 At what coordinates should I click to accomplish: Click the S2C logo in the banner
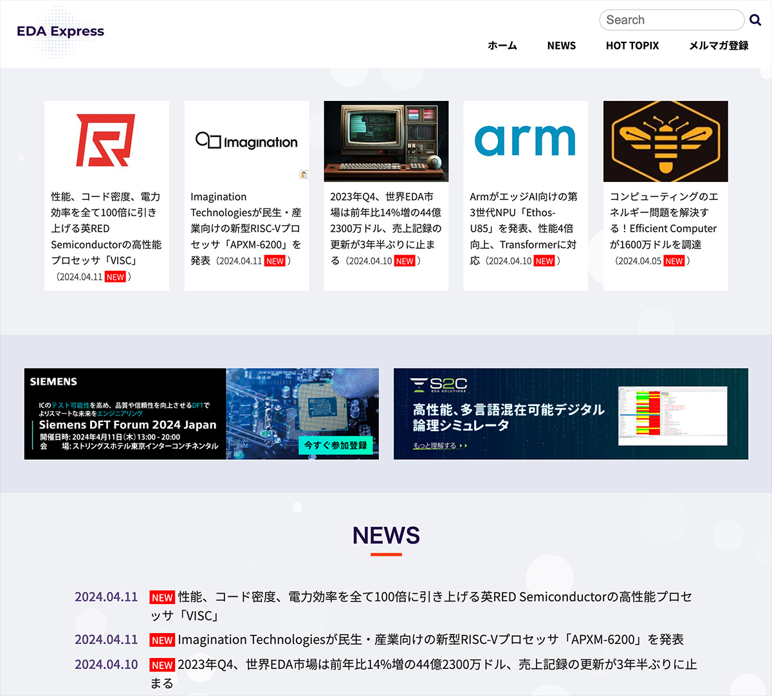pos(441,383)
